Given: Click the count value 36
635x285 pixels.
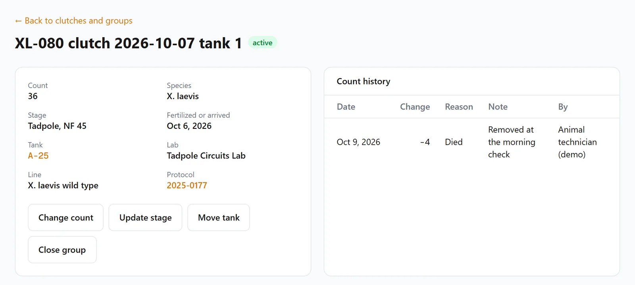Looking at the screenshot, I should (33, 96).
